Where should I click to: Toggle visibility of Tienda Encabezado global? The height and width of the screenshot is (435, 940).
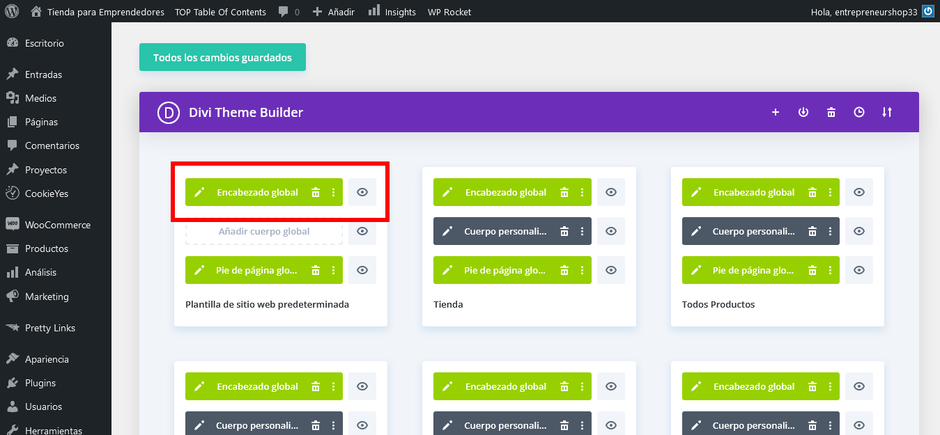(611, 192)
